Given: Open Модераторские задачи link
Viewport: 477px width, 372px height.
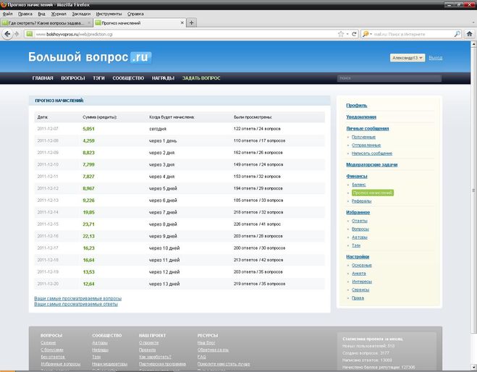Looking at the screenshot, I should [372, 165].
